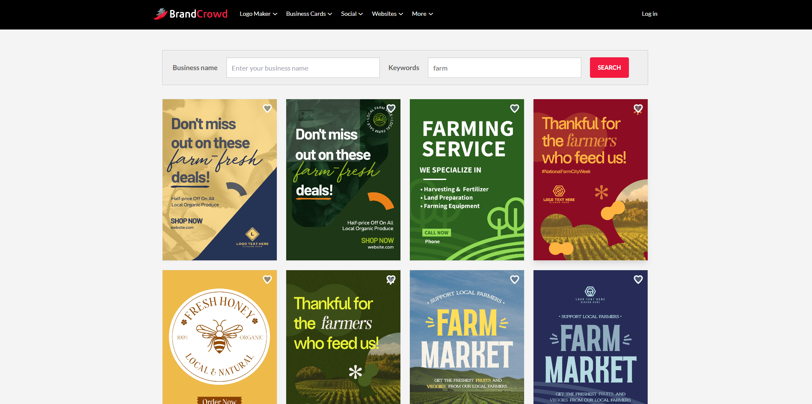Click the Log in link

[x=649, y=13]
